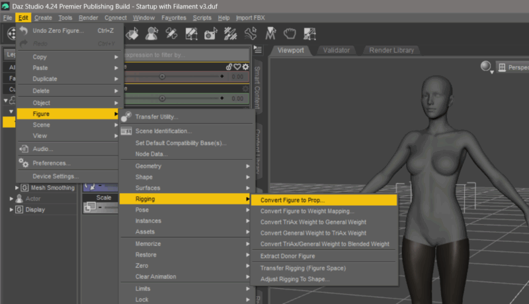This screenshot has width=529, height=304.
Task: Pick the bone with cursor dForm tool
Action: 251,34
